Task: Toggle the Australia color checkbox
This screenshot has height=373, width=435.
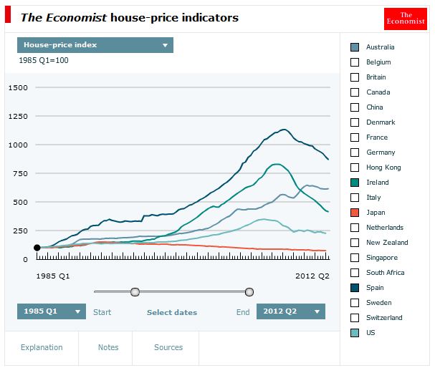Action: click(355, 47)
